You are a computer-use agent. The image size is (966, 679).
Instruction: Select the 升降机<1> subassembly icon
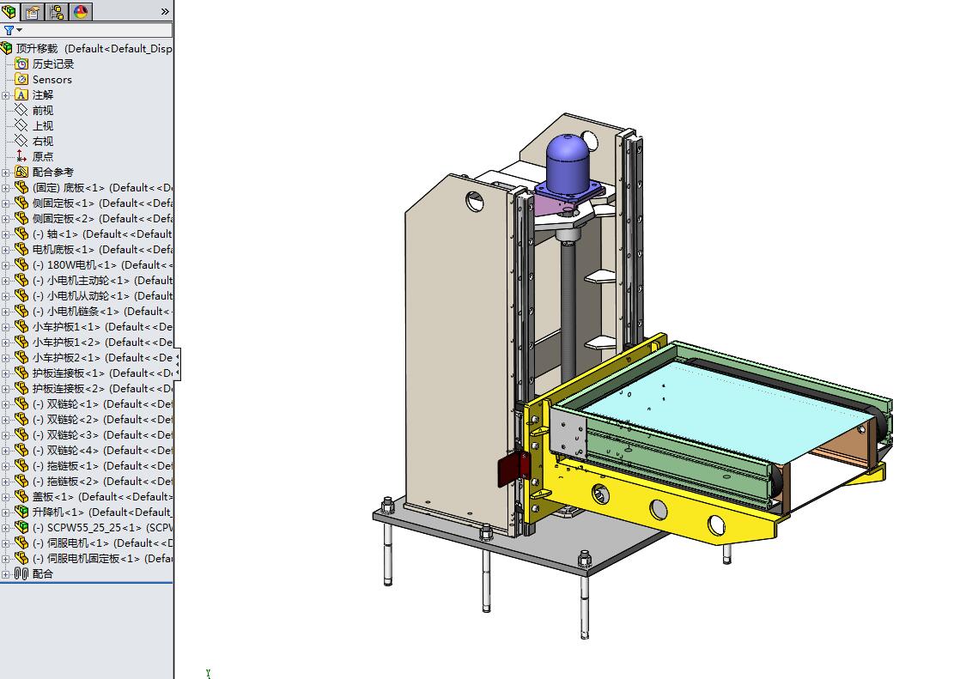21,512
